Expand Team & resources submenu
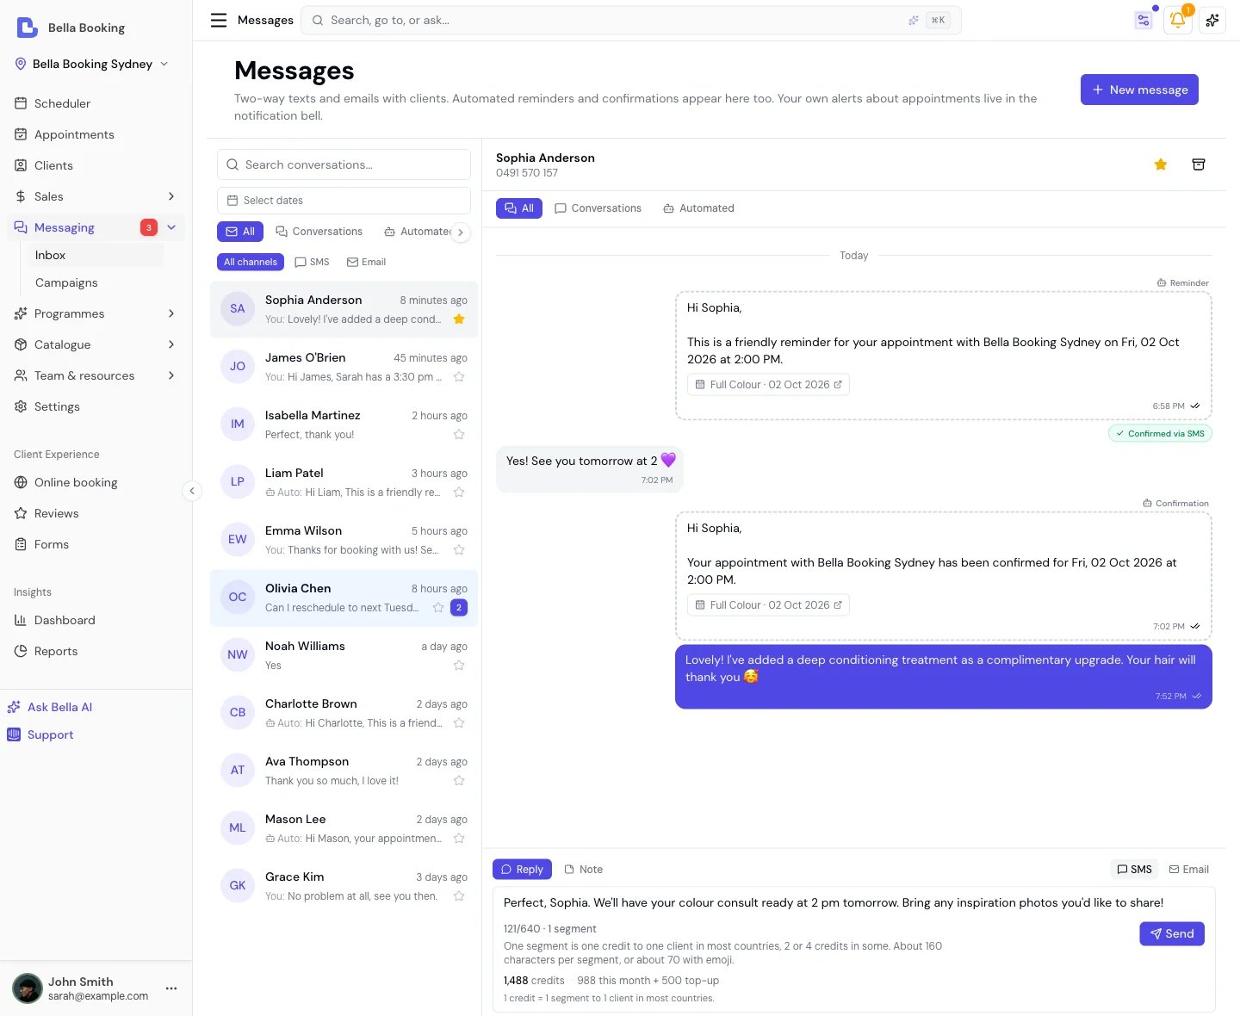Screen dimensions: 1240x1016 click(171, 375)
